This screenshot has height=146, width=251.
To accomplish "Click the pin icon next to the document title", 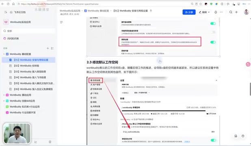I will pyautogui.click(x=151, y=11).
